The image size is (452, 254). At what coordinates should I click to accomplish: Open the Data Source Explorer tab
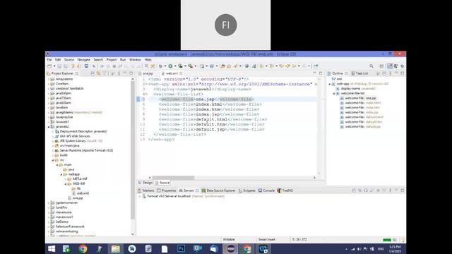click(219, 190)
